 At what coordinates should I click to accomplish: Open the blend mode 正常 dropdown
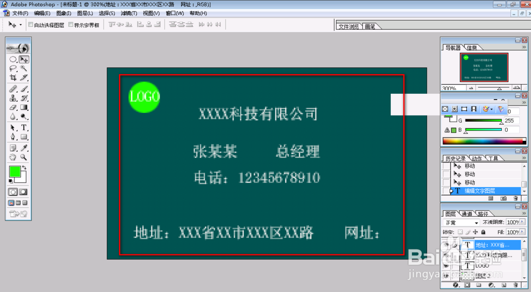coord(461,223)
